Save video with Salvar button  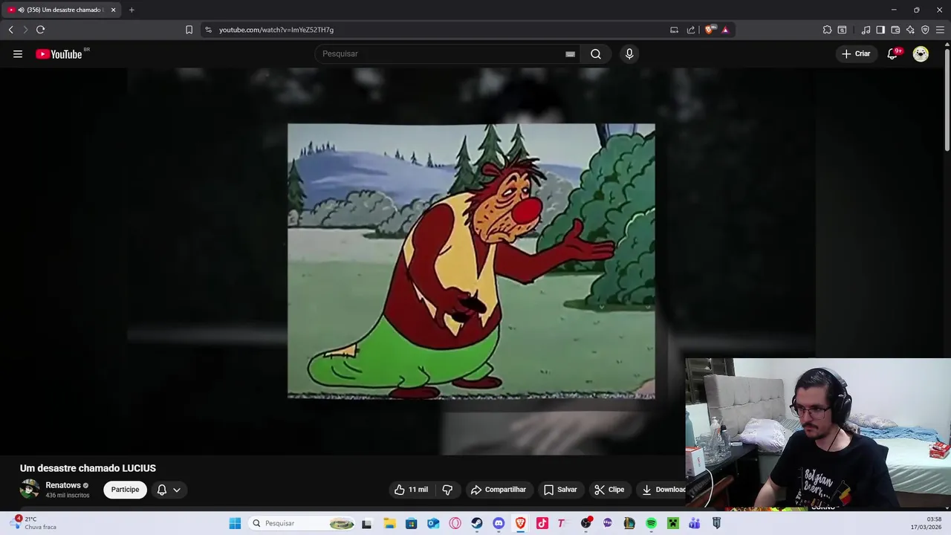[560, 490]
